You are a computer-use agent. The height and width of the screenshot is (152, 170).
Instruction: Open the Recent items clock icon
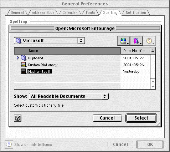coord(149,41)
